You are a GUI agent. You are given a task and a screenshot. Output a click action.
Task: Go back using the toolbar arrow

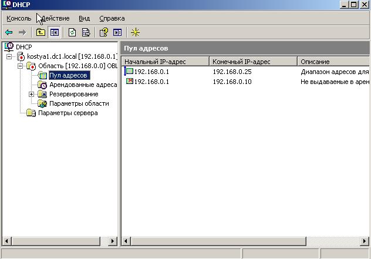[9, 32]
